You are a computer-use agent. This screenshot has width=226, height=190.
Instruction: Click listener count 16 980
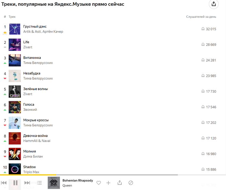(x=211, y=154)
